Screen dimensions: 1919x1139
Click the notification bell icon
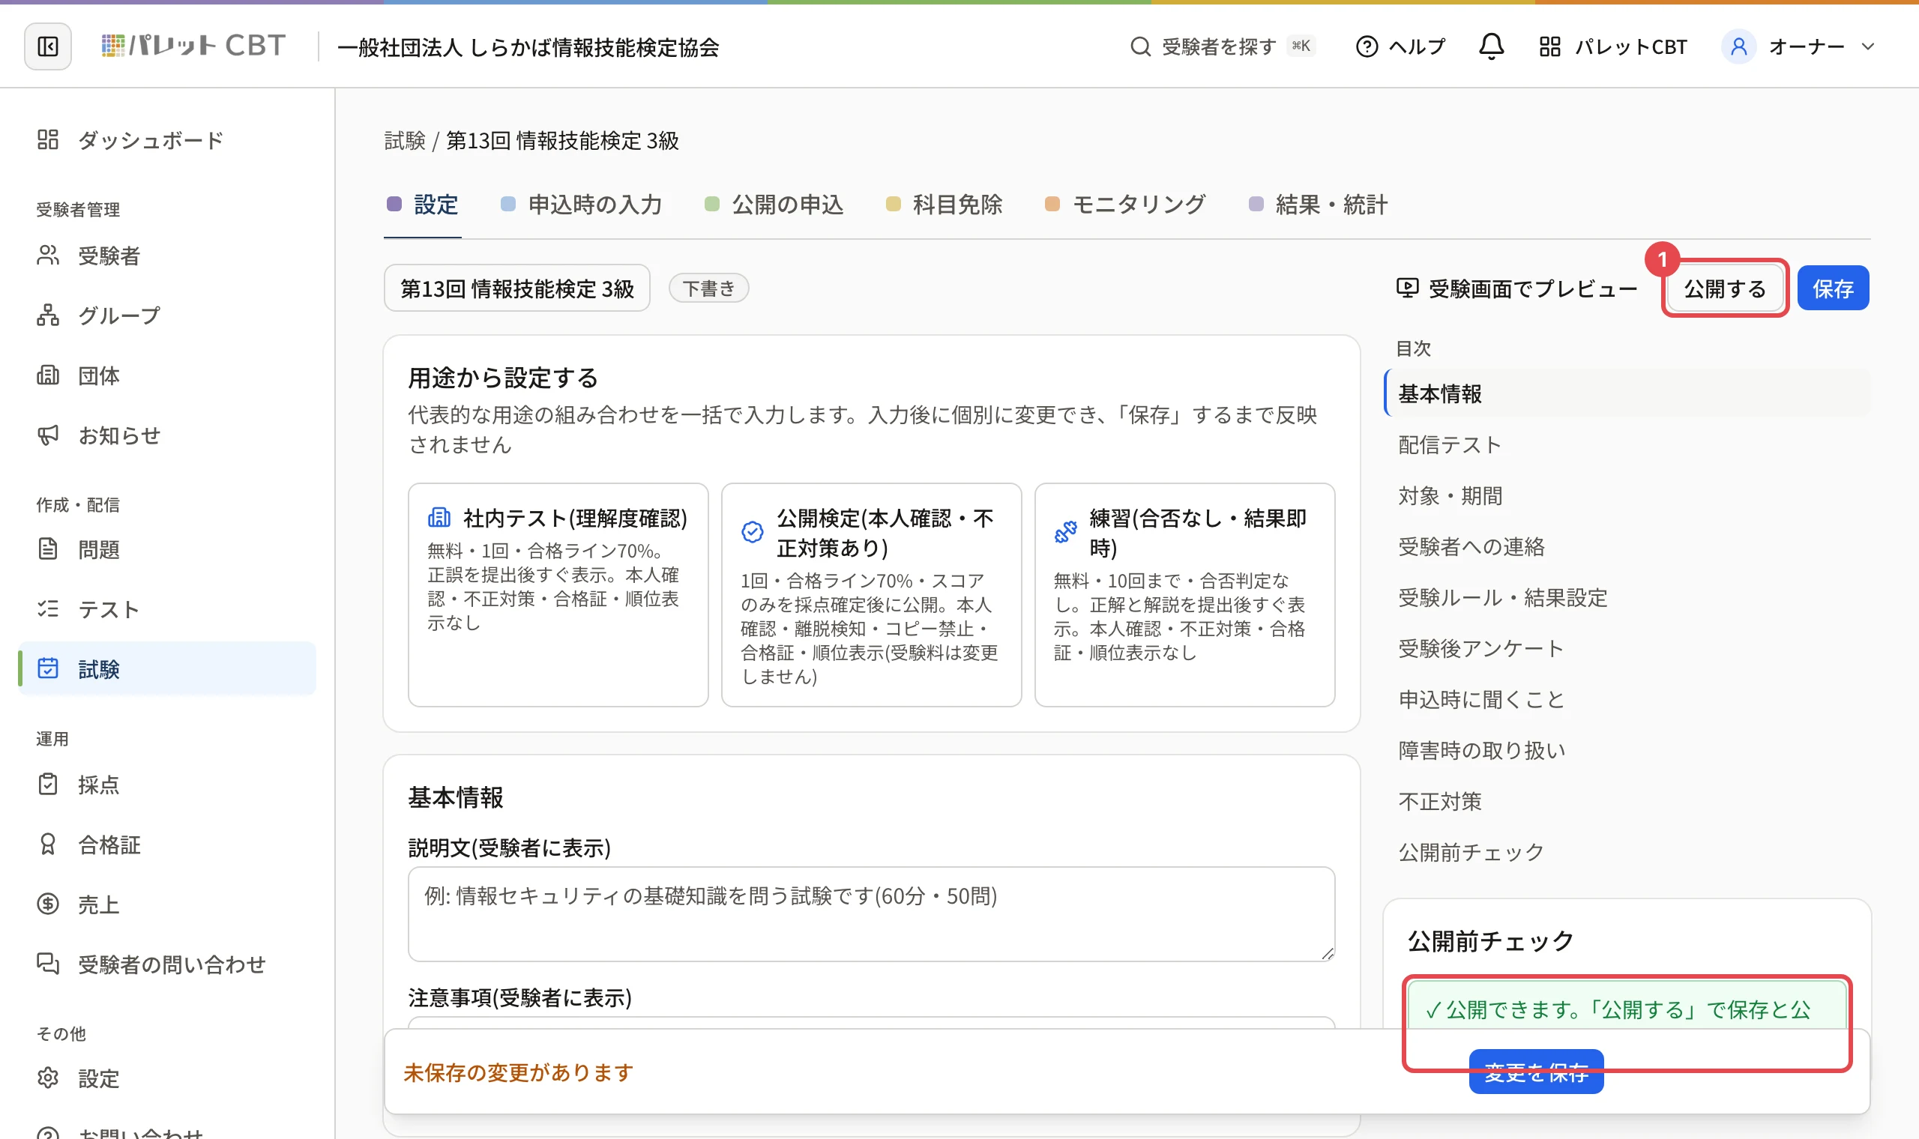[x=1491, y=46]
